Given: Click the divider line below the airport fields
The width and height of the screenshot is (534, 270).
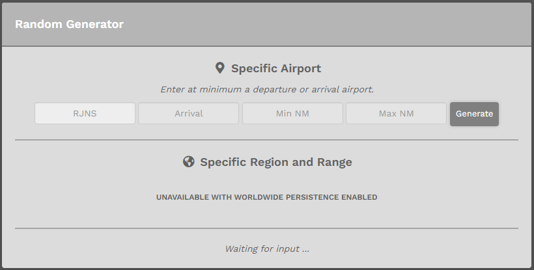Looking at the screenshot, I should 266,140.
